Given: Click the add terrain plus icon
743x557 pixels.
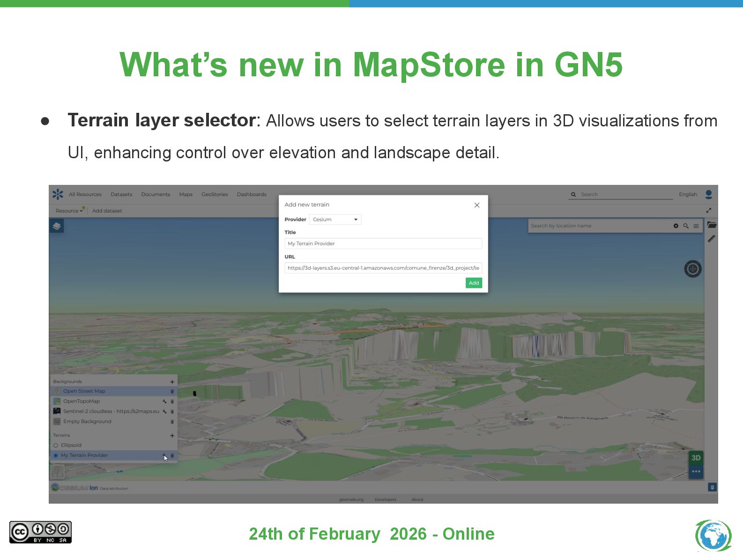Looking at the screenshot, I should click(172, 435).
